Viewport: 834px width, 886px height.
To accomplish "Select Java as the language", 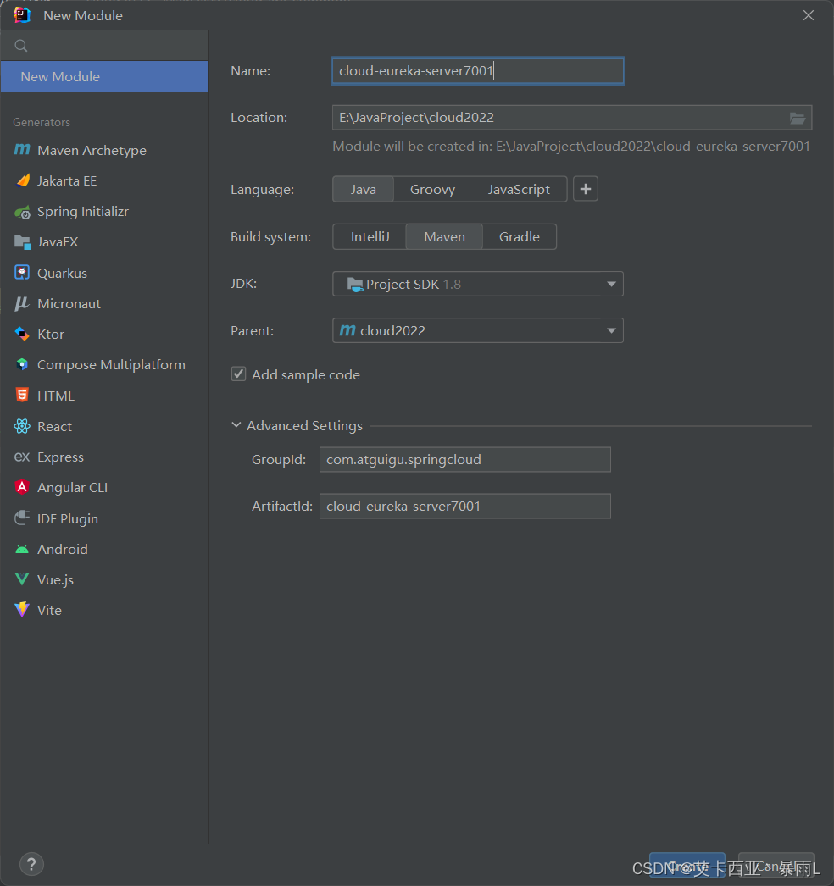I will 363,189.
